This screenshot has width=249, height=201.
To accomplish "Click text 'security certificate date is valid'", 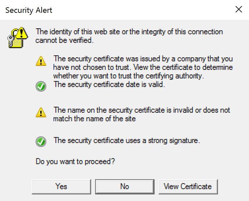I will pyautogui.click(x=116, y=84).
